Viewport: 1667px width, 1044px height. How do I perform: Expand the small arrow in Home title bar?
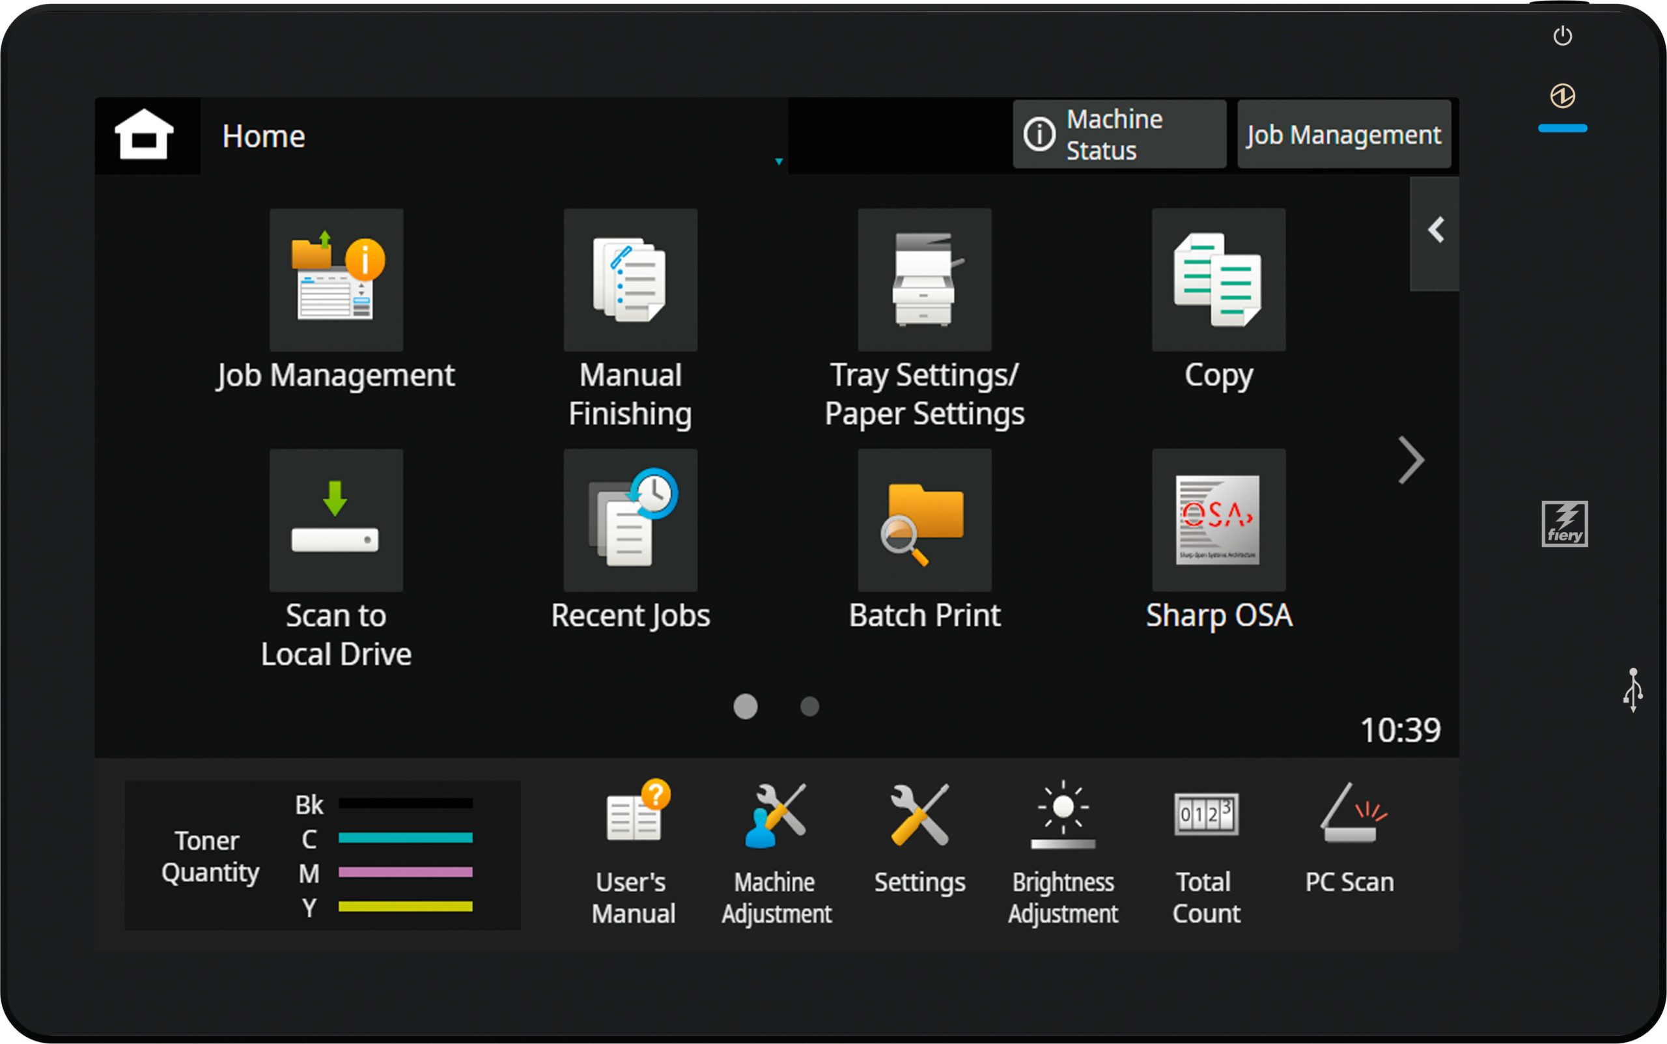coord(779,162)
